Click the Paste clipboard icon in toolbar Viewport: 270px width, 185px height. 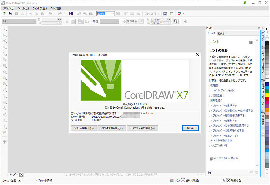pyautogui.click(x=43, y=14)
